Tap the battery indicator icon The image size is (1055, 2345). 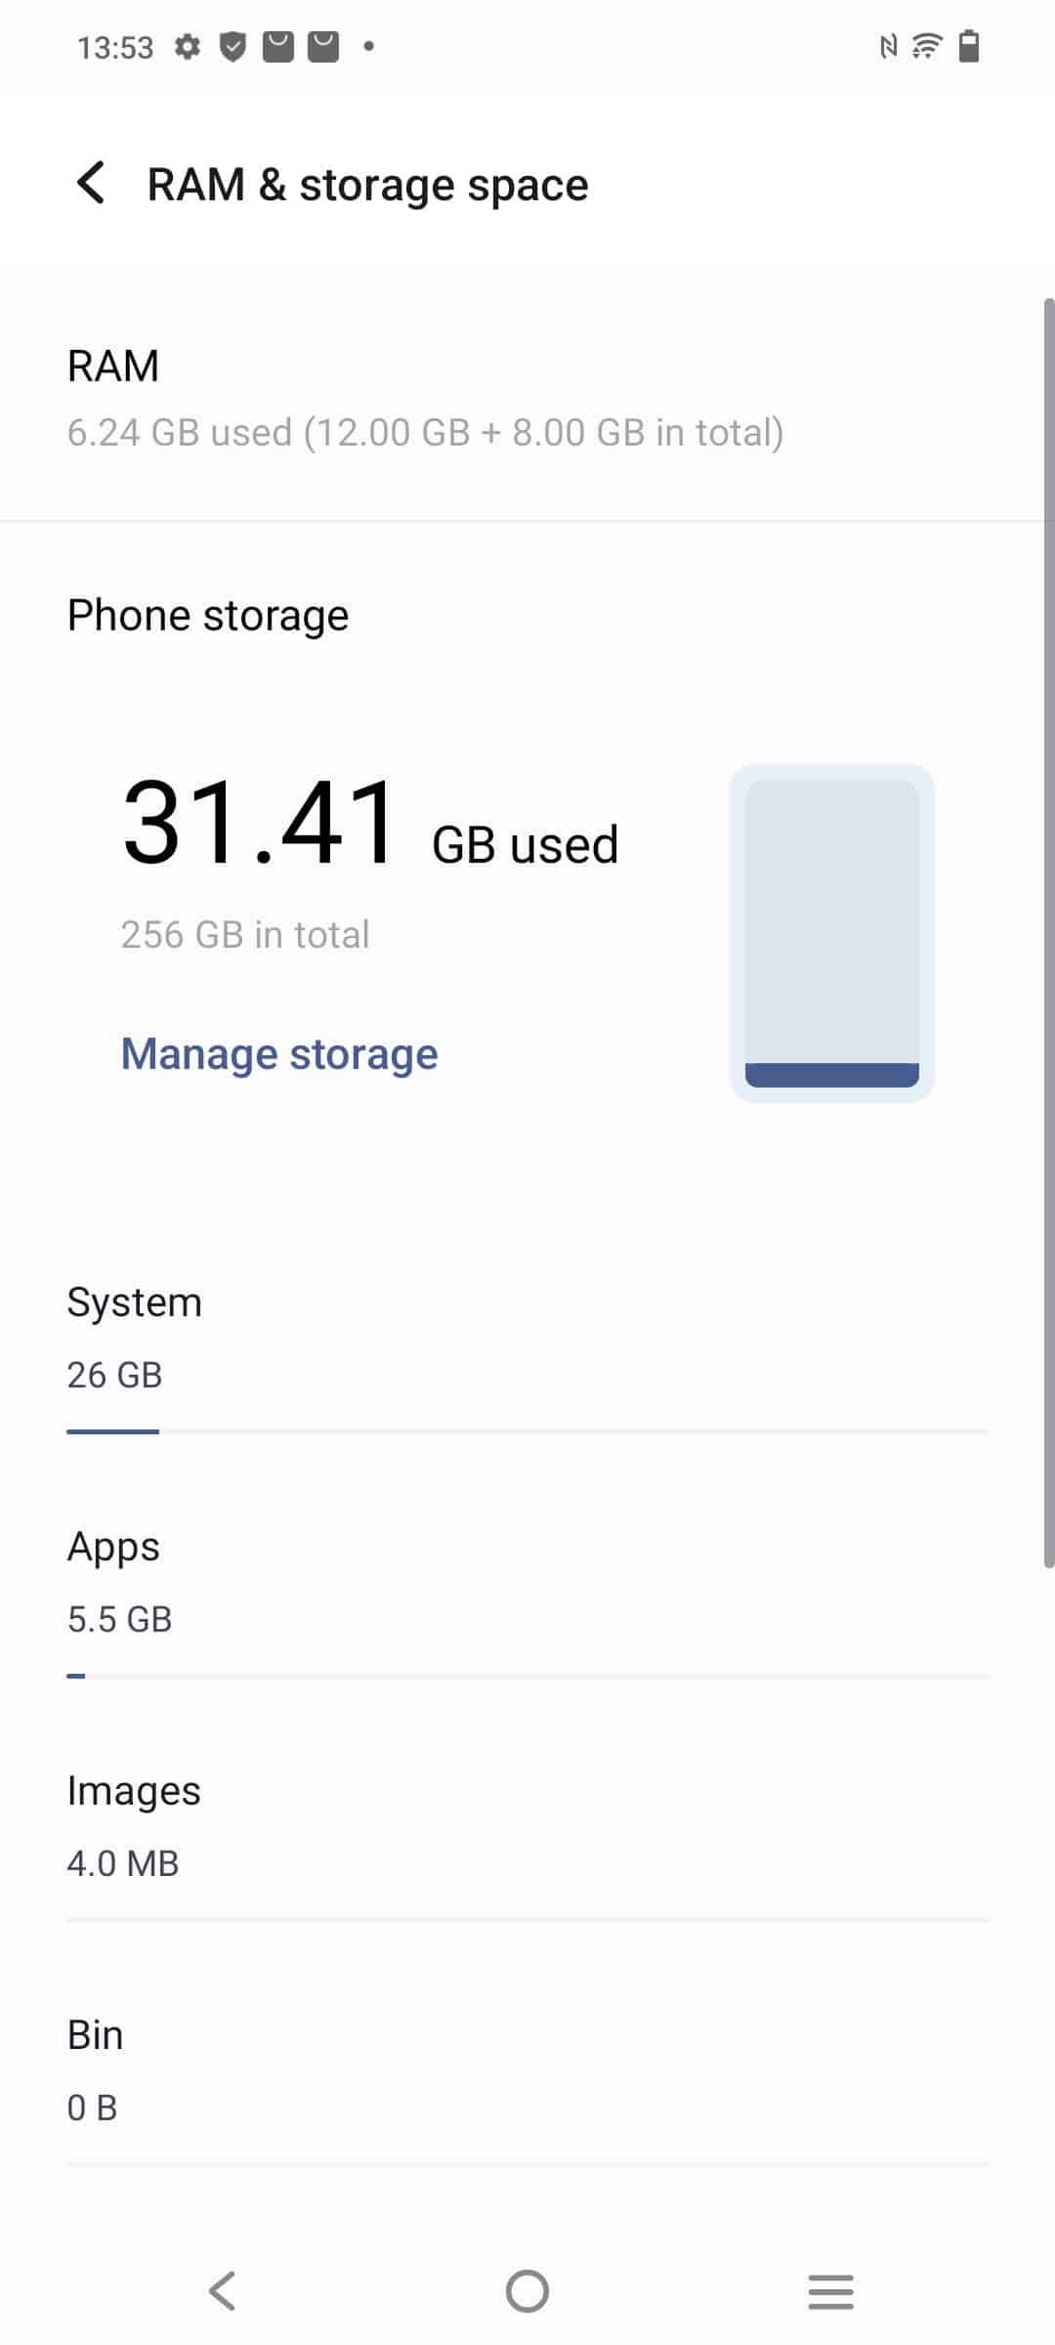969,46
